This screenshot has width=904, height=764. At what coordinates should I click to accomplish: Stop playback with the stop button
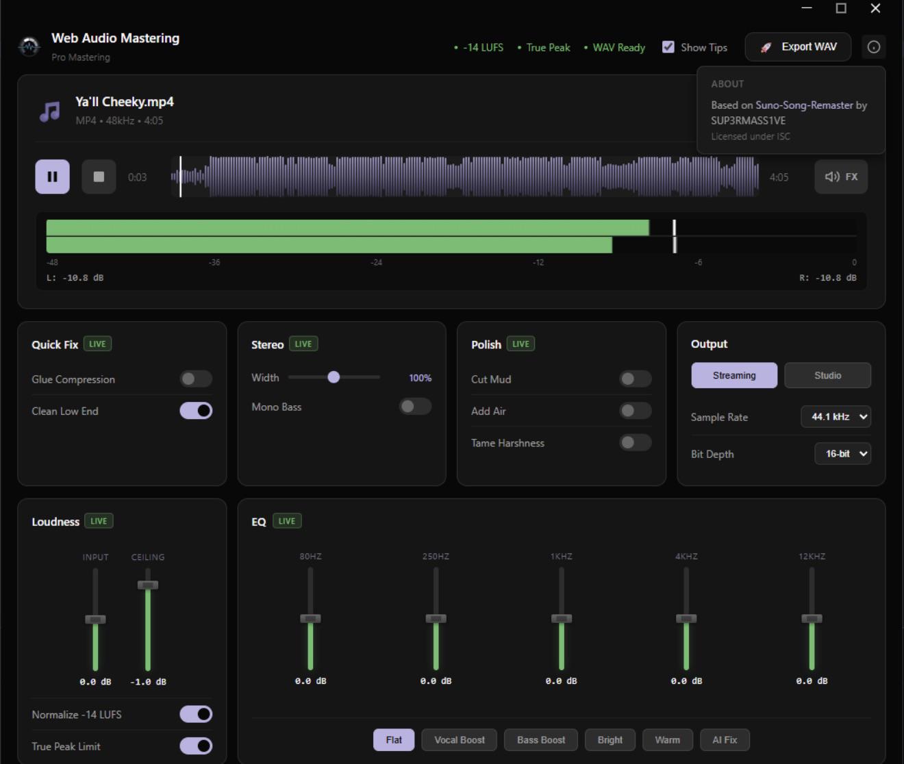pos(99,177)
